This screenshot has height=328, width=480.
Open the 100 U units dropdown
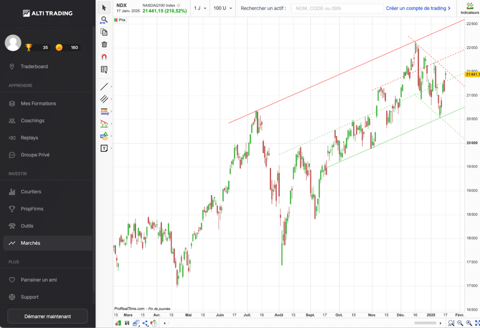[223, 8]
